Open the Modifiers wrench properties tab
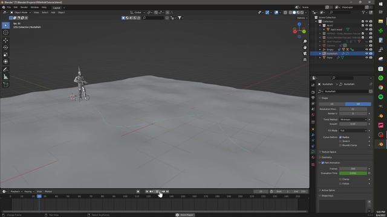Viewport: 387px width, 217px height. click(x=313, y=134)
